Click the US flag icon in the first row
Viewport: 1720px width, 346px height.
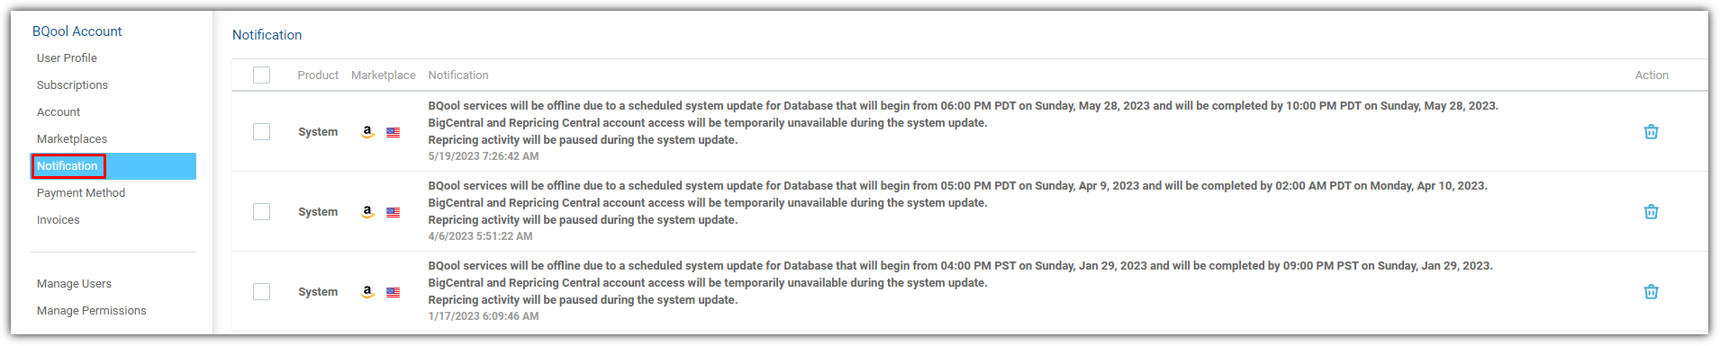point(394,132)
